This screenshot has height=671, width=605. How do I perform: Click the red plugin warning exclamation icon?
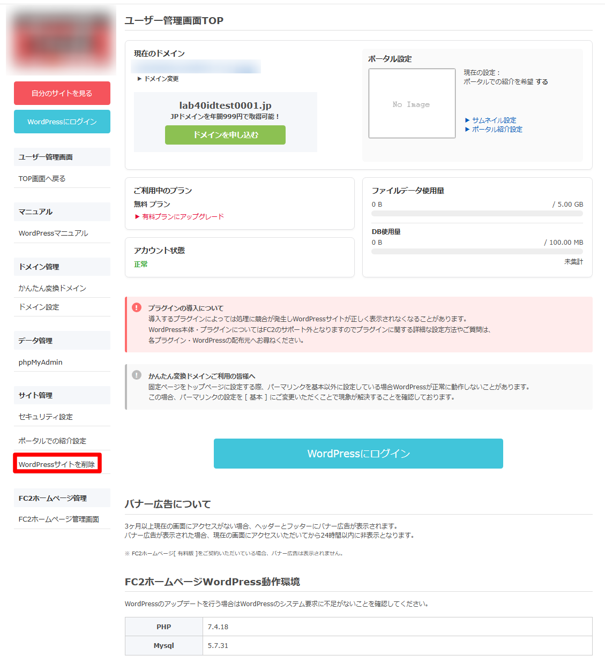coord(137,307)
